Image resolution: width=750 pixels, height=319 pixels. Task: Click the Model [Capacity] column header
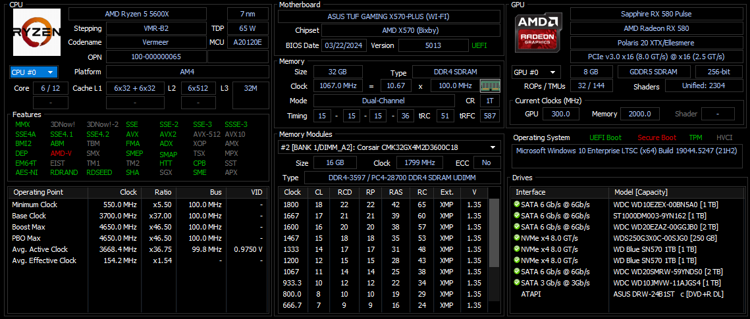[x=676, y=192]
